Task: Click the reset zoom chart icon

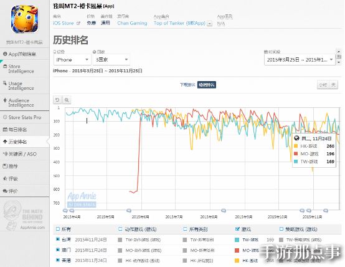Action: tap(57, 100)
